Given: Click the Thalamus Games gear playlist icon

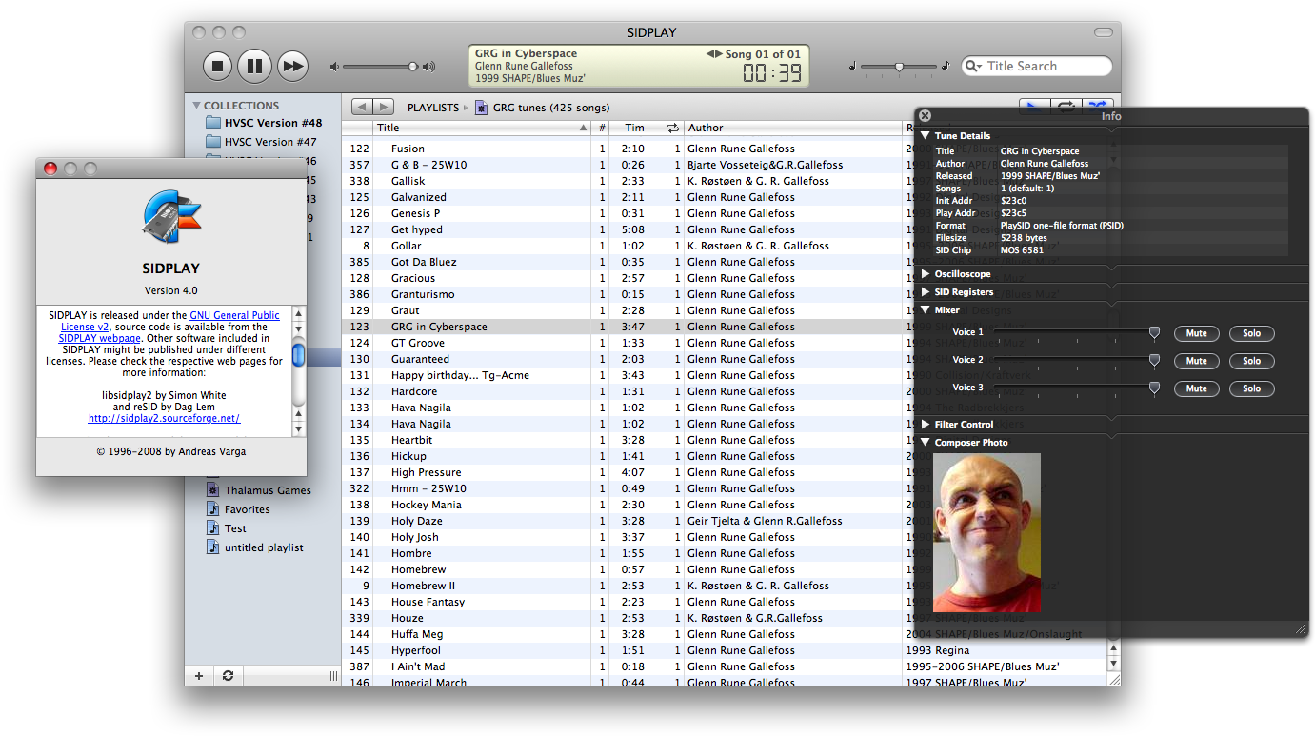Looking at the screenshot, I should click(213, 490).
